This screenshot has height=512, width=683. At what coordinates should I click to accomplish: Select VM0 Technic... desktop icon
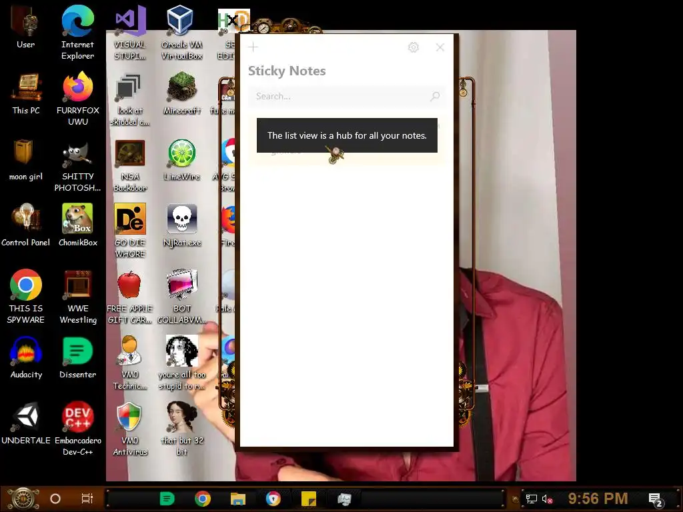click(130, 363)
